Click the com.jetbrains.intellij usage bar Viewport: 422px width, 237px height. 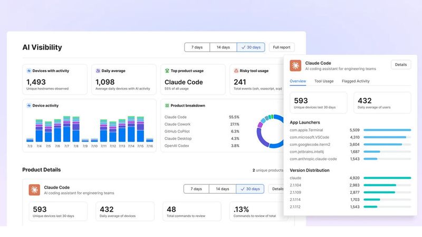coord(387,152)
